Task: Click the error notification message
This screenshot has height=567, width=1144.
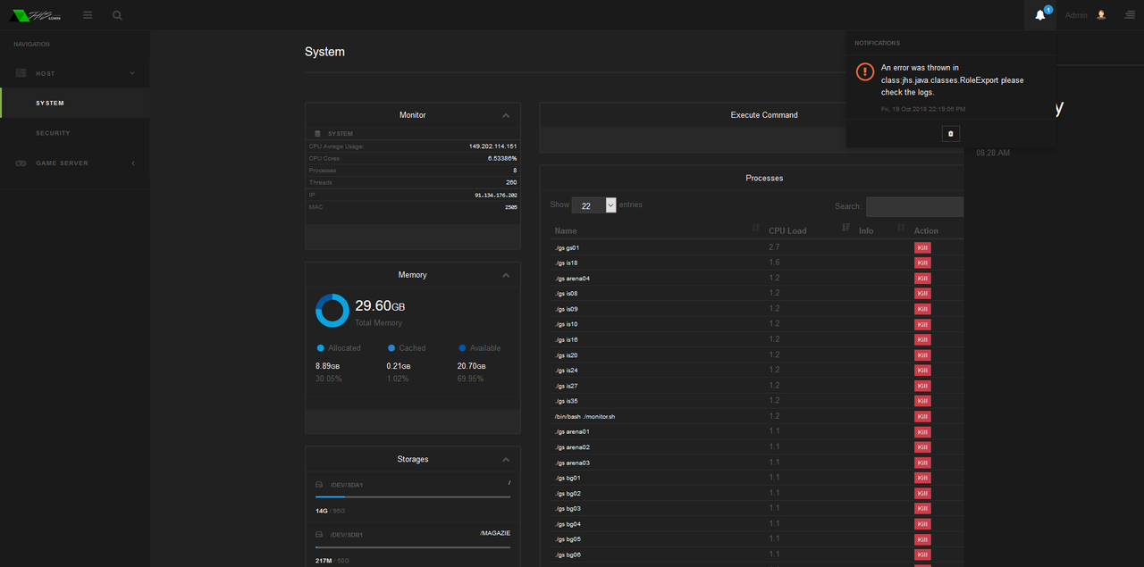Action: (953, 79)
